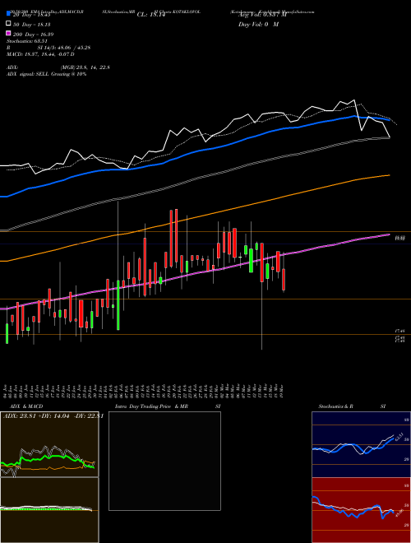
Task: Click the '(MGR) 23.8, 14, 22.8' ADX values
Action: pyautogui.click(x=85, y=67)
